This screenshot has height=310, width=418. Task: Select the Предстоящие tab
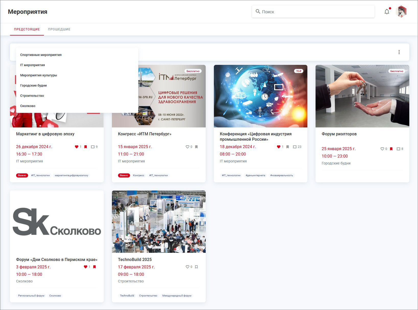[27, 29]
